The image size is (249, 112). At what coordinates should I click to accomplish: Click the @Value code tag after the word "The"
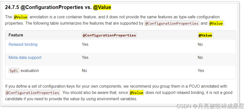click(x=21, y=17)
